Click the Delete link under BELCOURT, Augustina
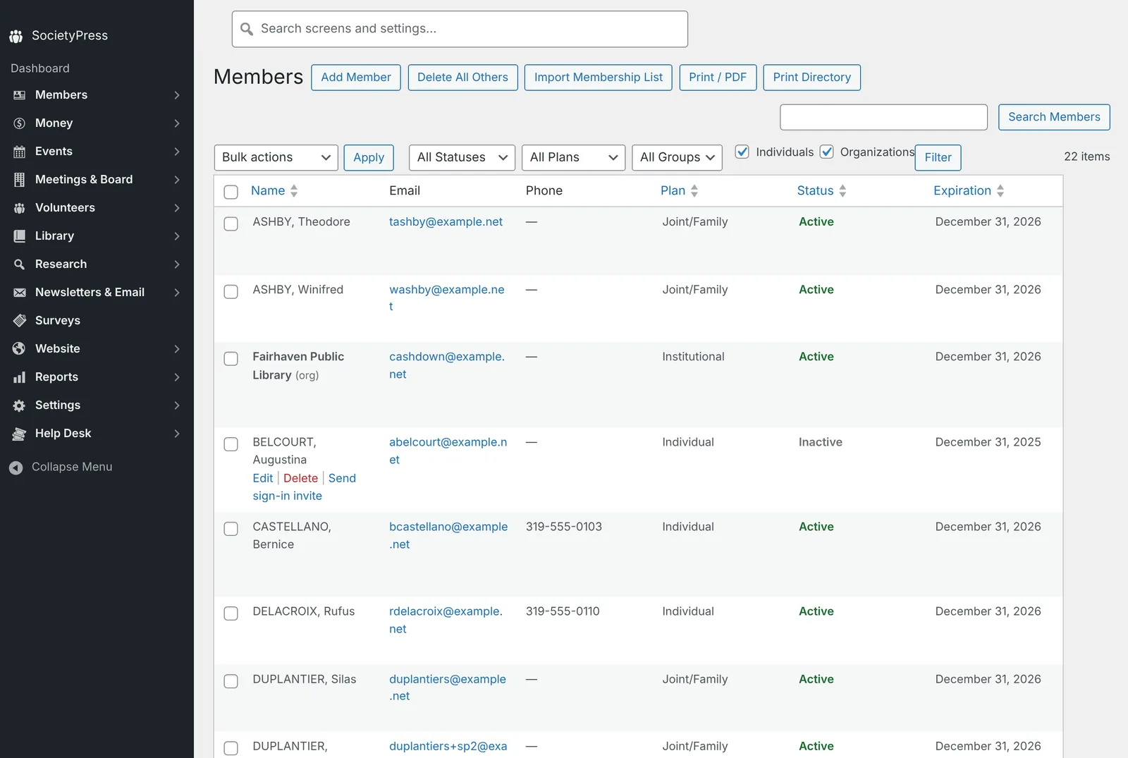1128x758 pixels. tap(300, 478)
